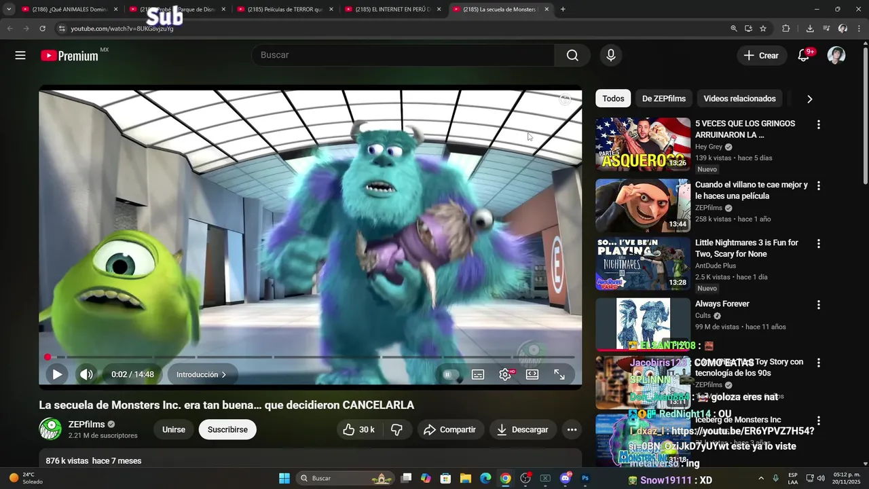This screenshot has height=489, width=869.
Task: Click the magnifier search button beside Buscar
Action: [572, 55]
